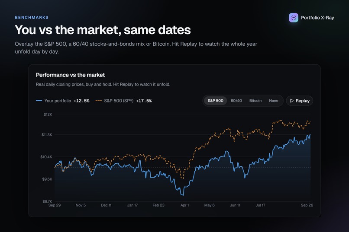Image resolution: width=349 pixels, height=232 pixels.
Task: Click the 'Your portfolio' legend label
Action: pyautogui.click(x=58, y=101)
